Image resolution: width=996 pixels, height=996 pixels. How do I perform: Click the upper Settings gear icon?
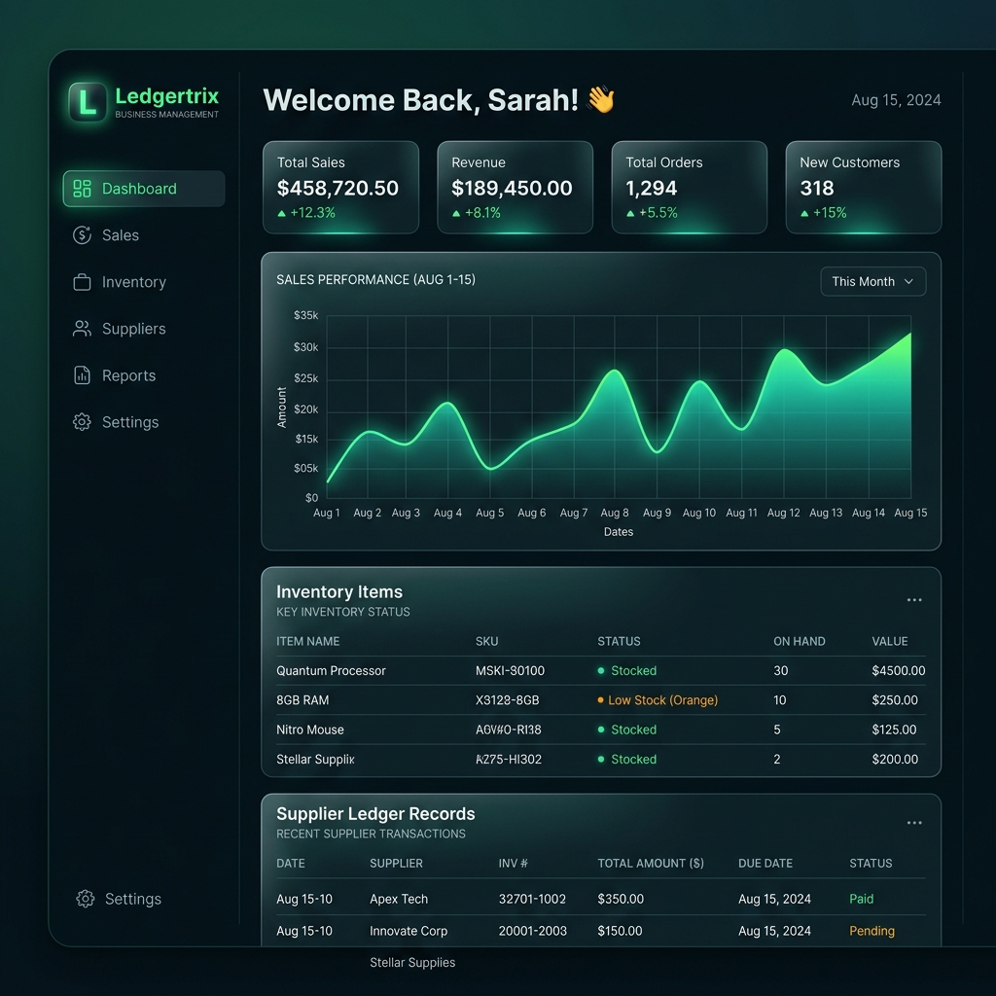pos(82,422)
